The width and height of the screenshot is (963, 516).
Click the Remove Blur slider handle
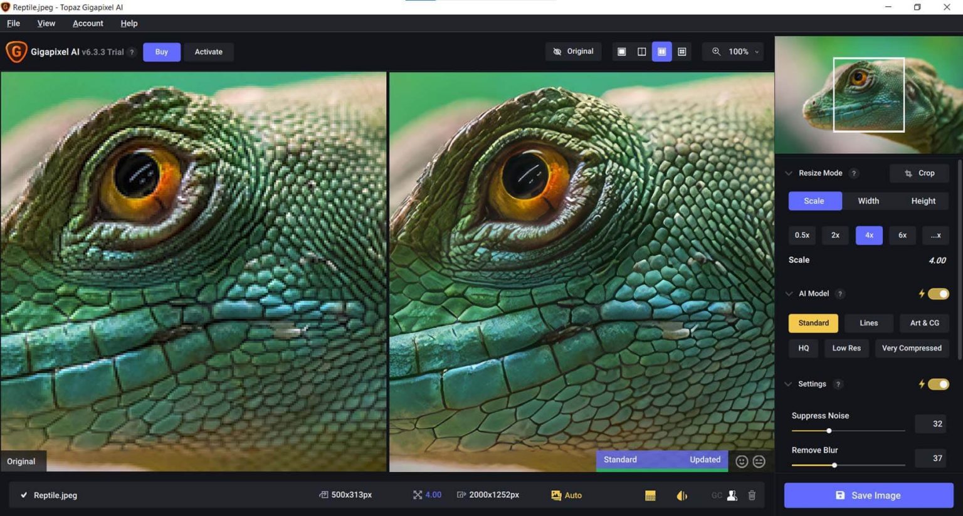(x=834, y=465)
